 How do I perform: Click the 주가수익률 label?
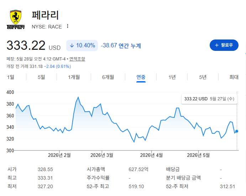tap(98, 178)
